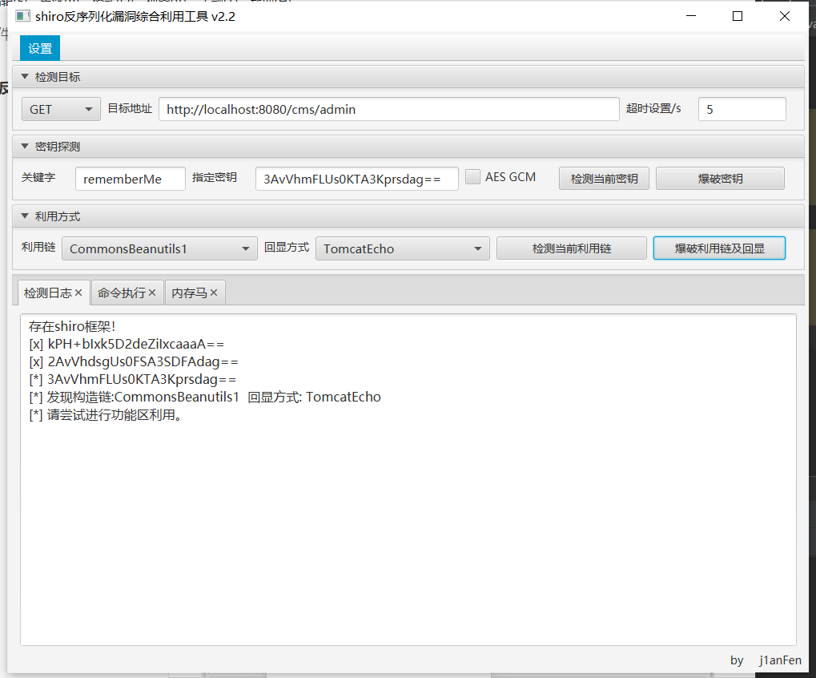Click the 关键字 rememberMe field
The width and height of the screenshot is (816, 678).
pos(130,179)
